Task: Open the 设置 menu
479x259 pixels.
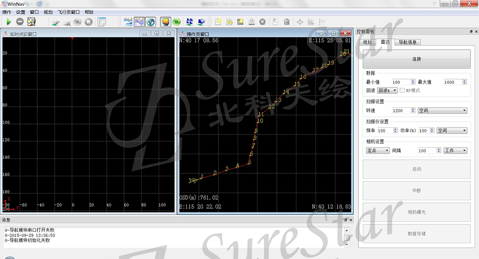Action: [21, 12]
